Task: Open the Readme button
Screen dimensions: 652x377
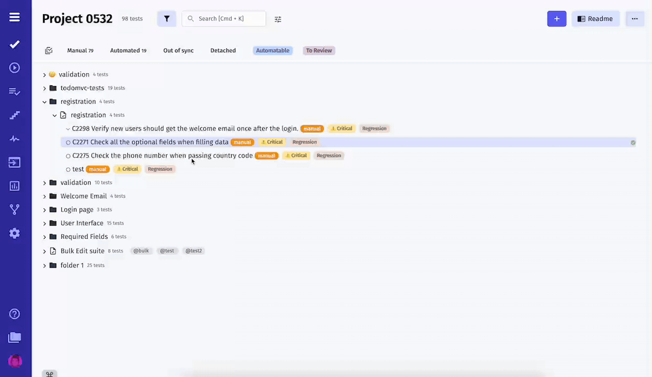Action: point(595,19)
